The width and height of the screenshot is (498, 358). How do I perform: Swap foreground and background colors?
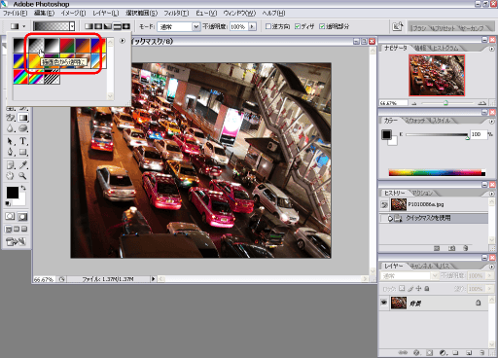(23, 188)
